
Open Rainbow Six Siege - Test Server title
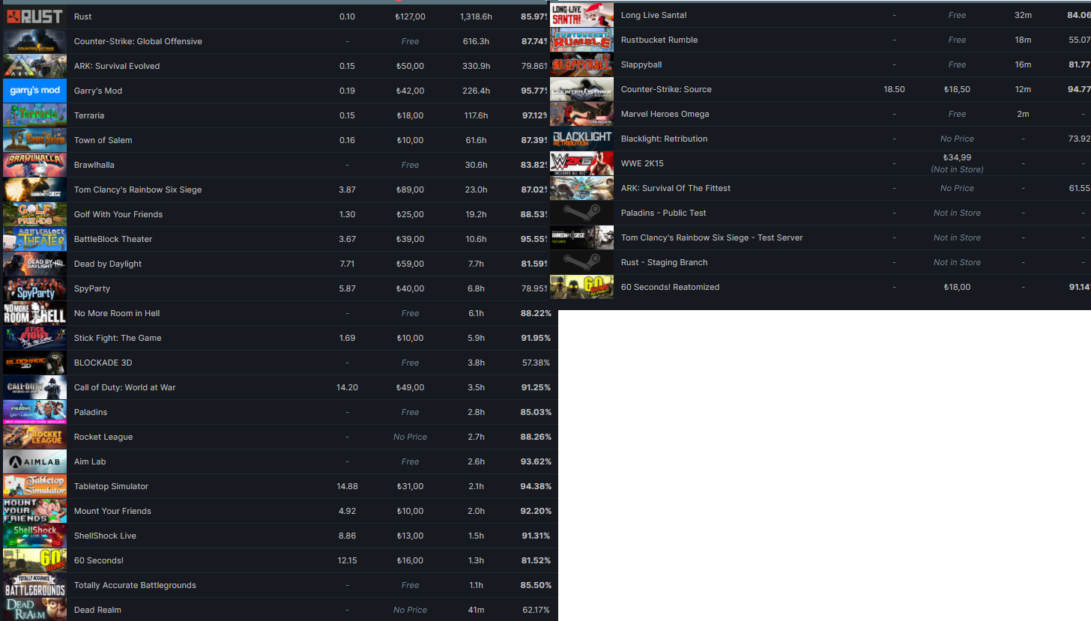click(711, 237)
